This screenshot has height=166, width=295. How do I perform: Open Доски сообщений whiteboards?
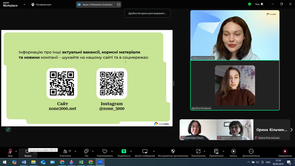145,153
